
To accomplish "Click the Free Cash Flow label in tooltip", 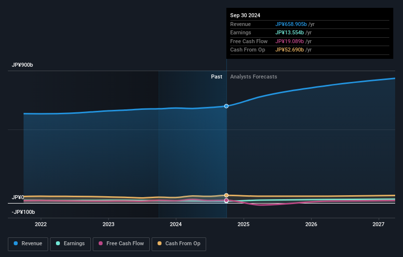I will [x=249, y=41].
